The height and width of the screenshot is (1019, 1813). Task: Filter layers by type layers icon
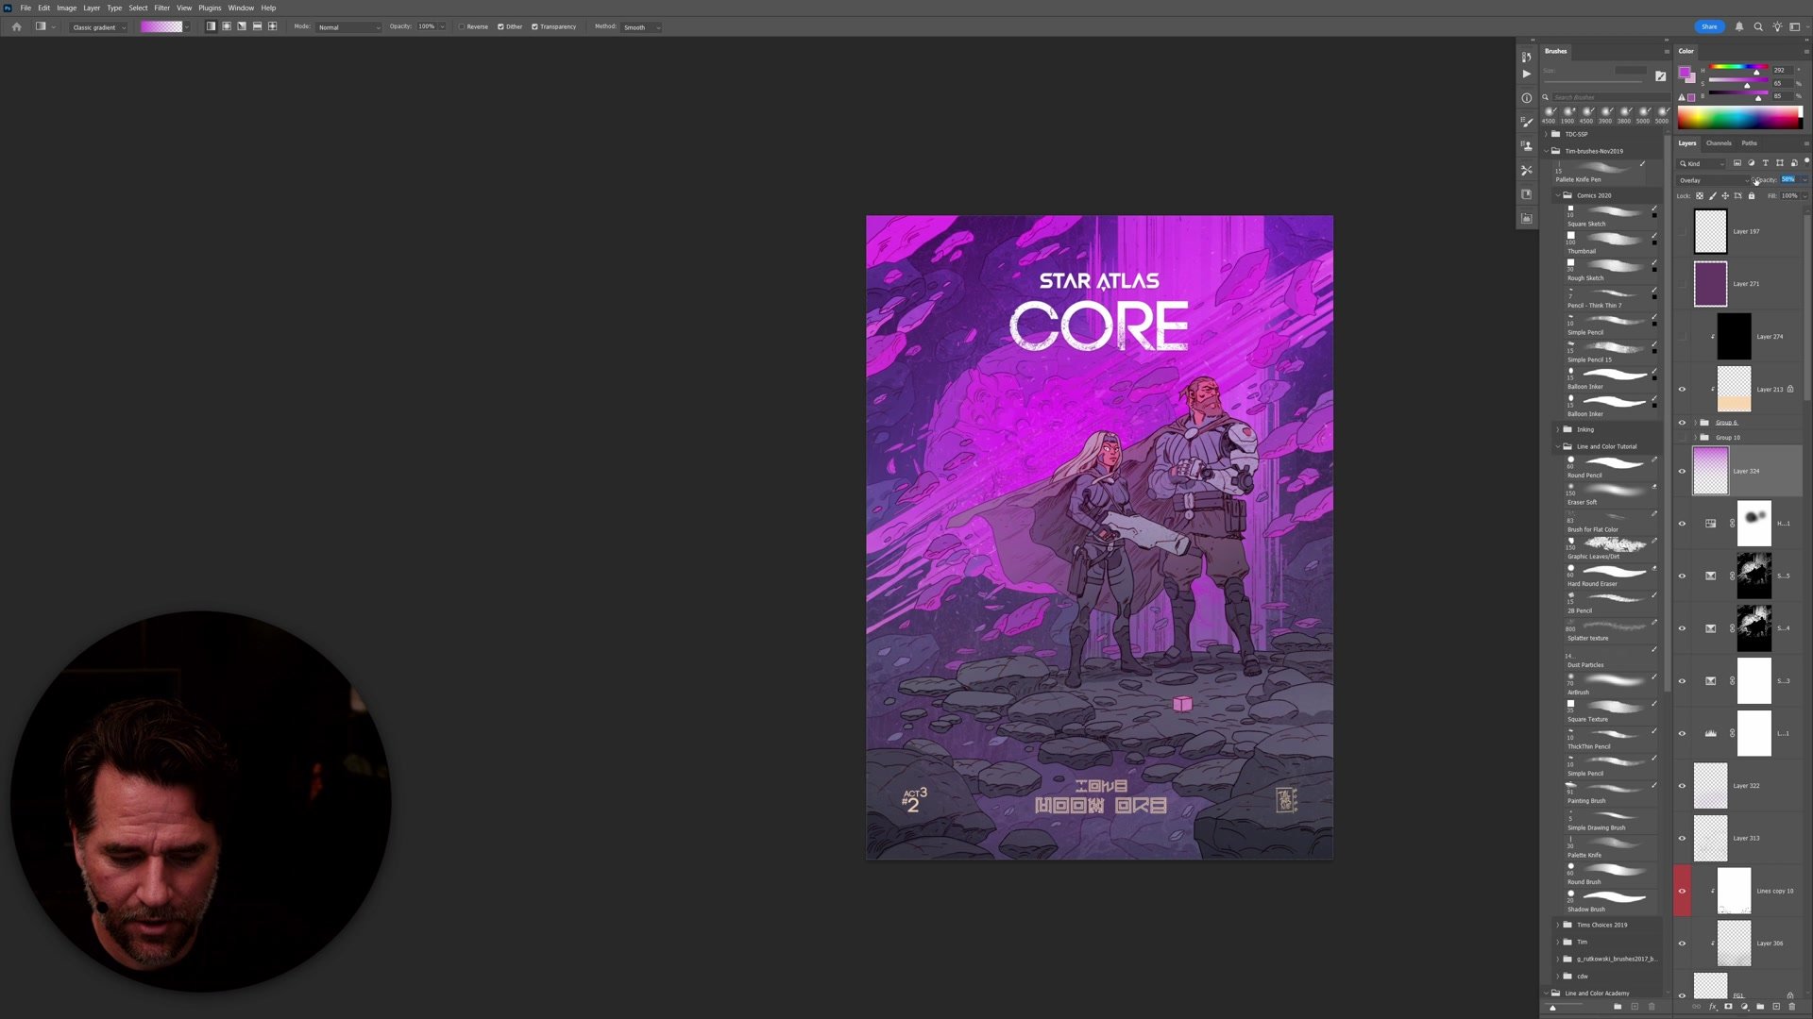click(x=1765, y=163)
